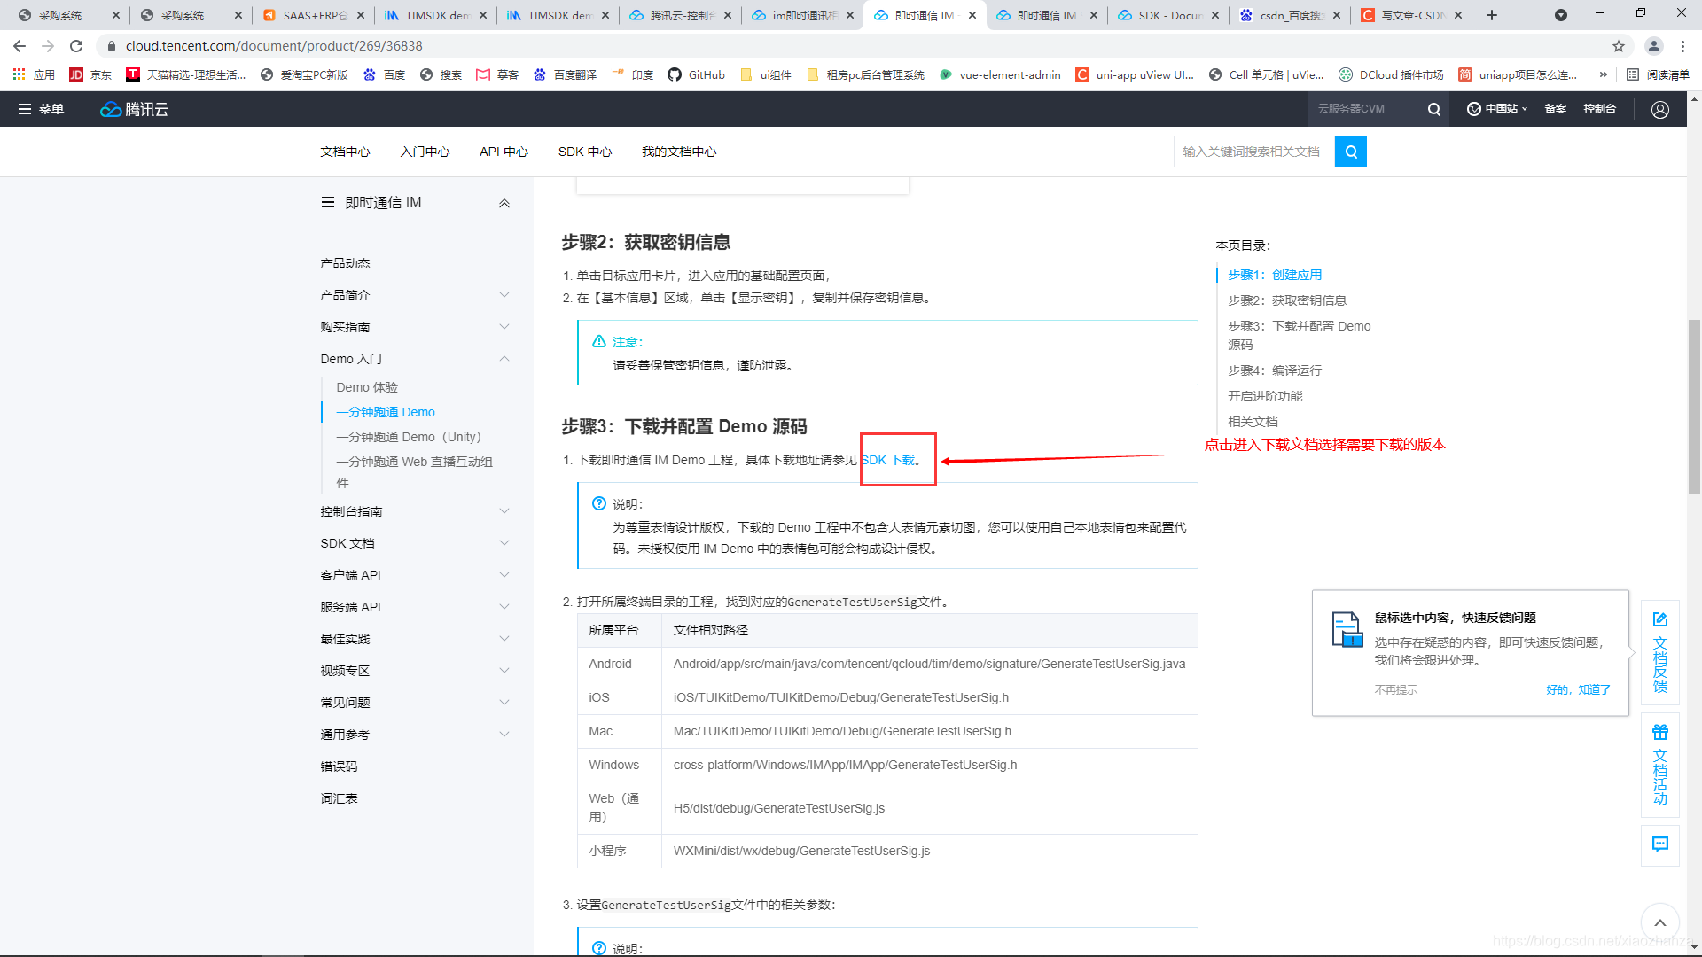Click the SDK 下载 link
The height and width of the screenshot is (957, 1702).
point(889,460)
